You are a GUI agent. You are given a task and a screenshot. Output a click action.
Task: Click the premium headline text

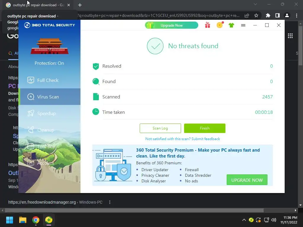pos(198,153)
